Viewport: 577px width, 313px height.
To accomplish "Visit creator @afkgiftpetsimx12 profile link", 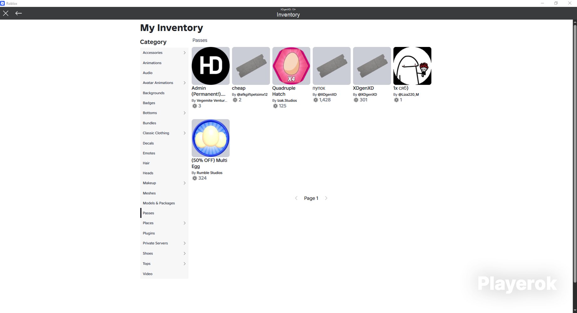I will 252,95.
